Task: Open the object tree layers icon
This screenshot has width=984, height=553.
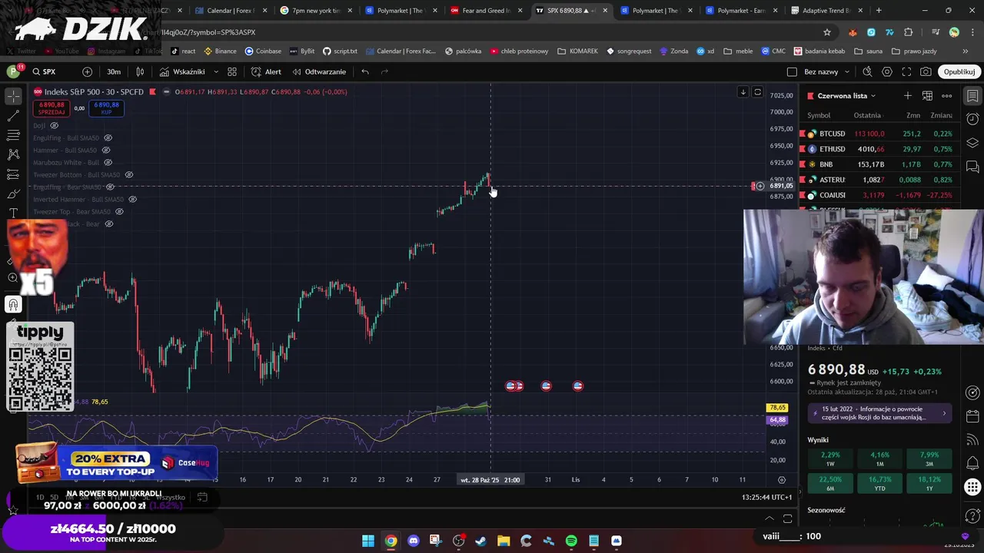Action: point(972,143)
